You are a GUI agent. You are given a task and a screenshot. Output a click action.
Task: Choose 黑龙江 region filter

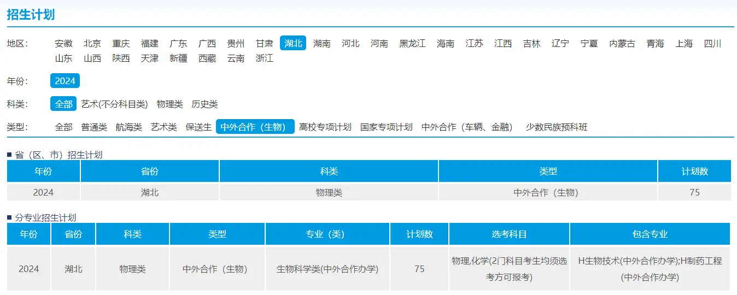412,44
